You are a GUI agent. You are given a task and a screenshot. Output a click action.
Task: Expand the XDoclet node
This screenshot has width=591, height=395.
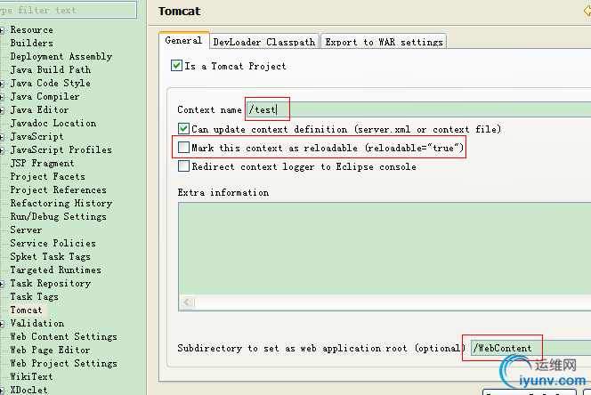[x=2, y=391]
